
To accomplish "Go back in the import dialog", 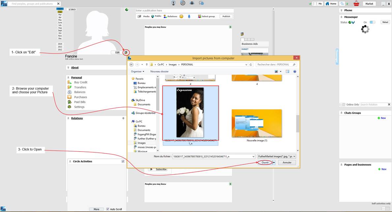I will point(131,64).
